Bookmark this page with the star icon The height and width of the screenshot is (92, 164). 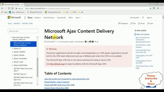pyautogui.click(x=150, y=8)
